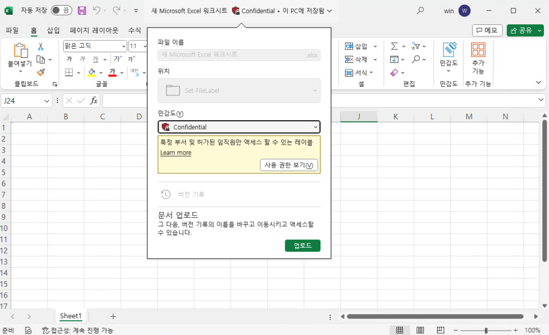Apply red font color 가
Screen dimensions: 549x335
(113, 73)
